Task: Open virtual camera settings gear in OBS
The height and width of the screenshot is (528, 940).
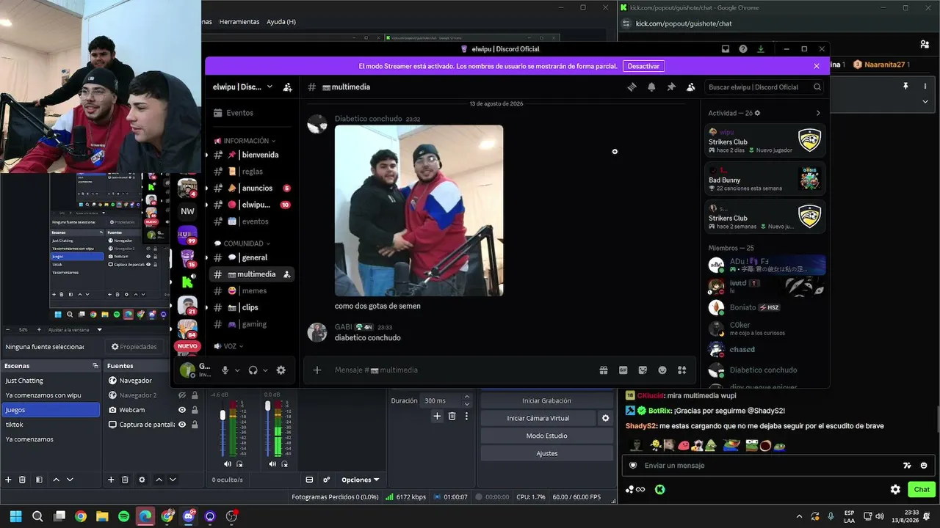Action: 606,418
